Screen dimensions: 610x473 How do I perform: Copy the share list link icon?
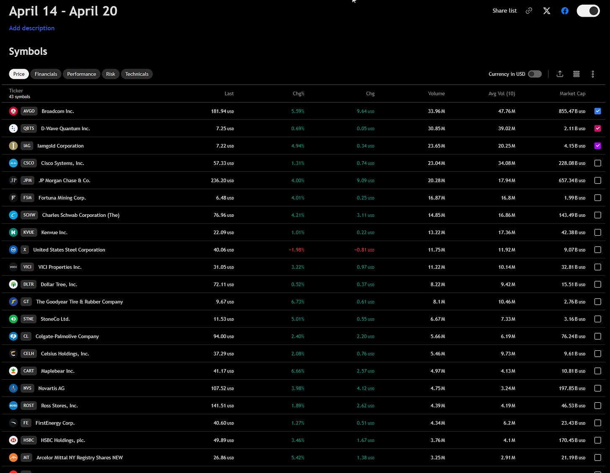[529, 11]
